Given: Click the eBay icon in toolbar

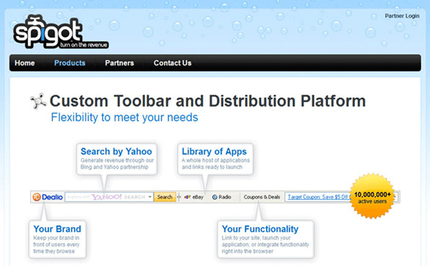Looking at the screenshot, I should (x=186, y=197).
